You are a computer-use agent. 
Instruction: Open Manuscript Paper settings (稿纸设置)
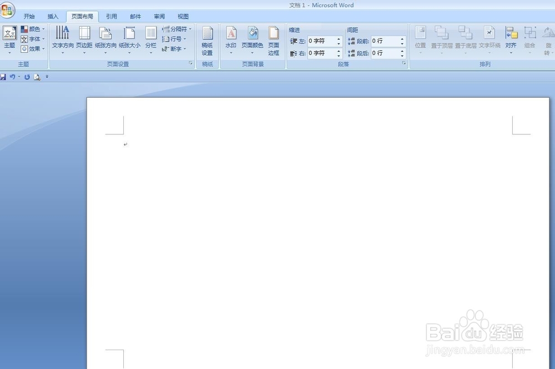207,41
